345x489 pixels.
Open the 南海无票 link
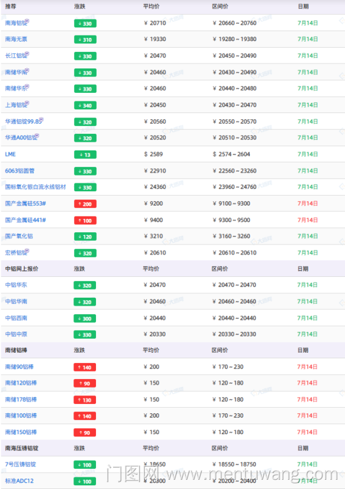(x=16, y=39)
